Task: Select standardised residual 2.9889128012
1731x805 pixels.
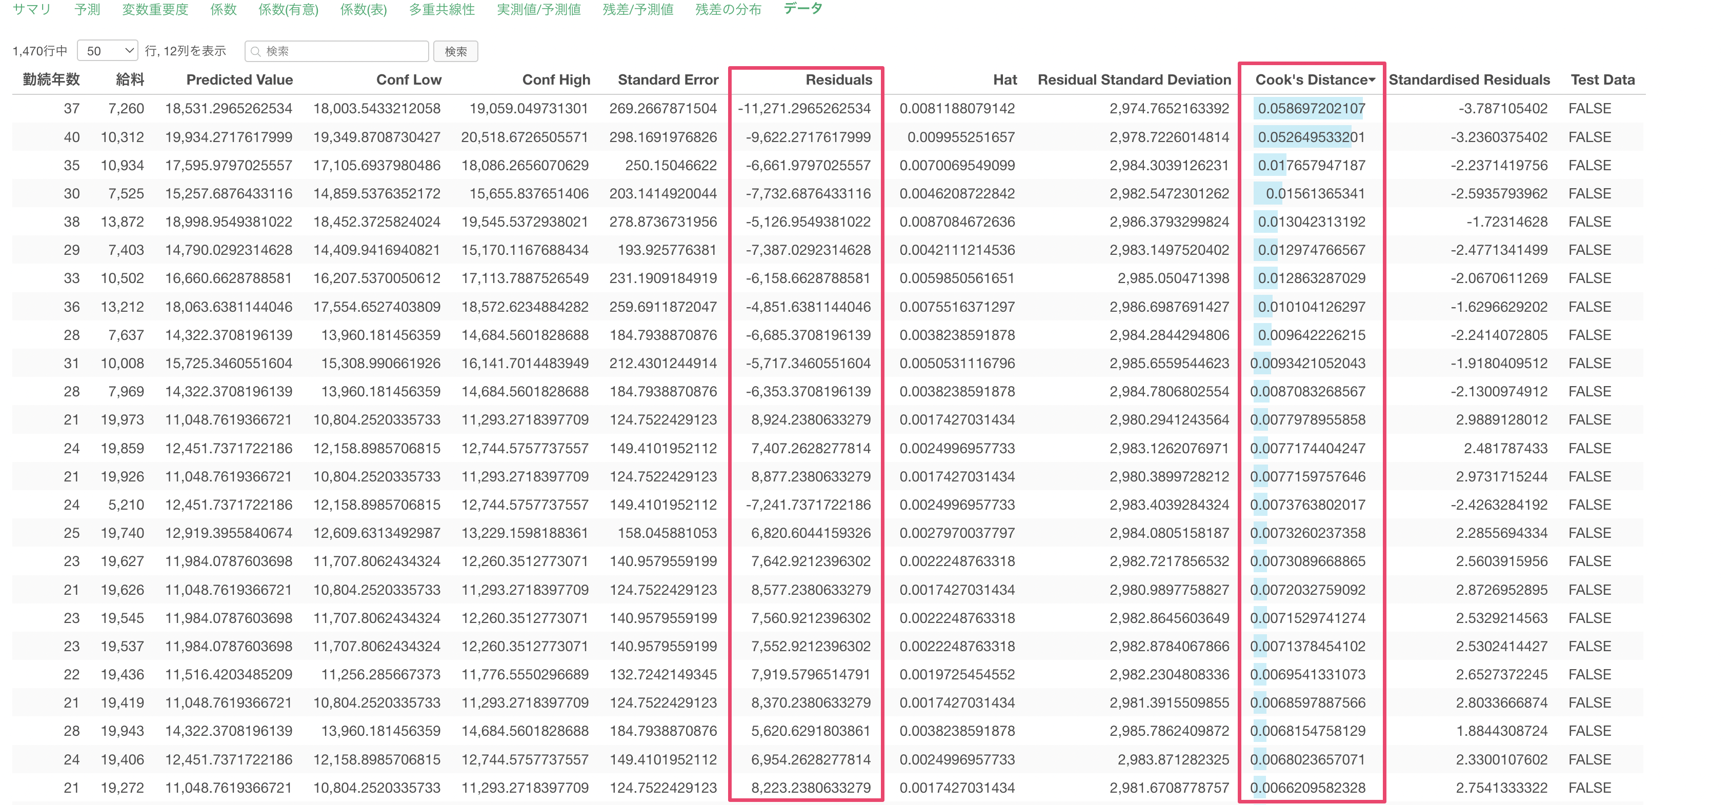Action: coord(1501,419)
